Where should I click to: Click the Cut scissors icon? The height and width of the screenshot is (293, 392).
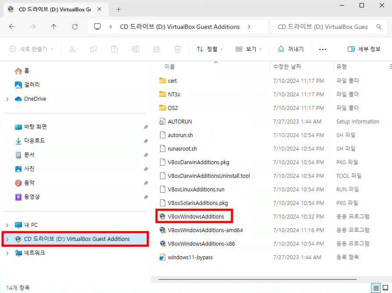[x=72, y=49]
